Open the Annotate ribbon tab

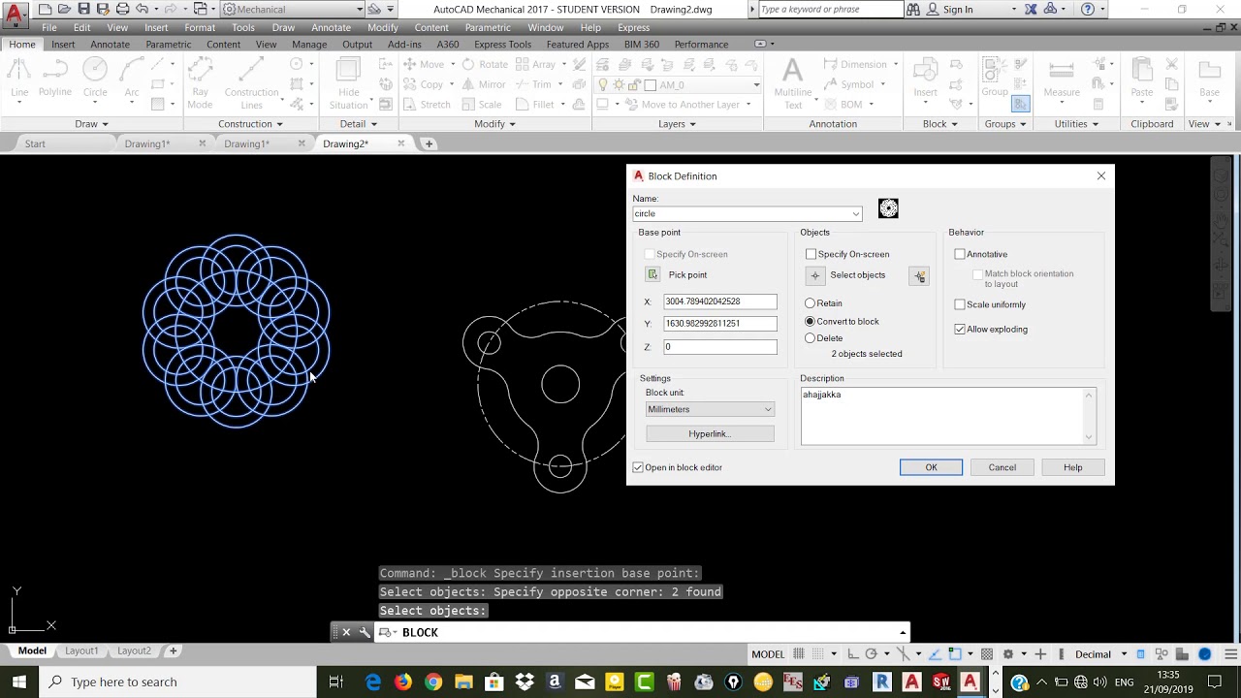point(110,45)
